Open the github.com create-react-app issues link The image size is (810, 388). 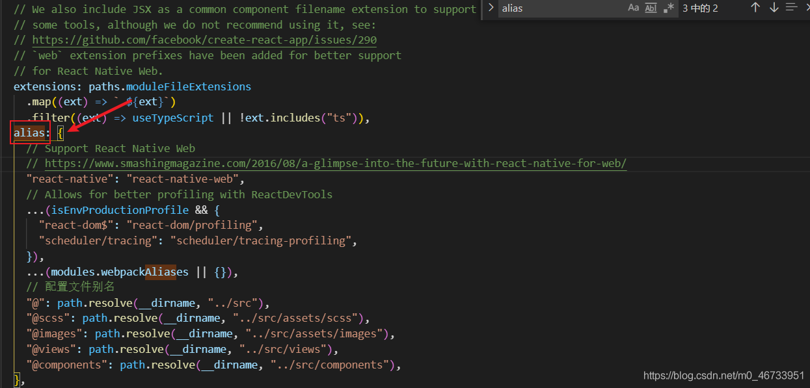tap(204, 40)
